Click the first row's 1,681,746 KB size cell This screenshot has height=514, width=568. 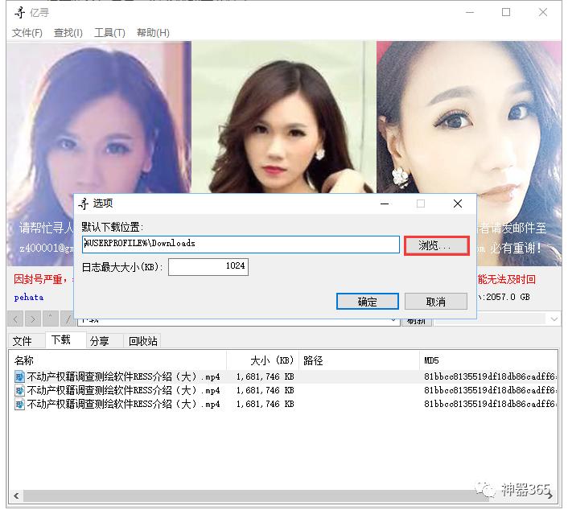[x=265, y=376]
